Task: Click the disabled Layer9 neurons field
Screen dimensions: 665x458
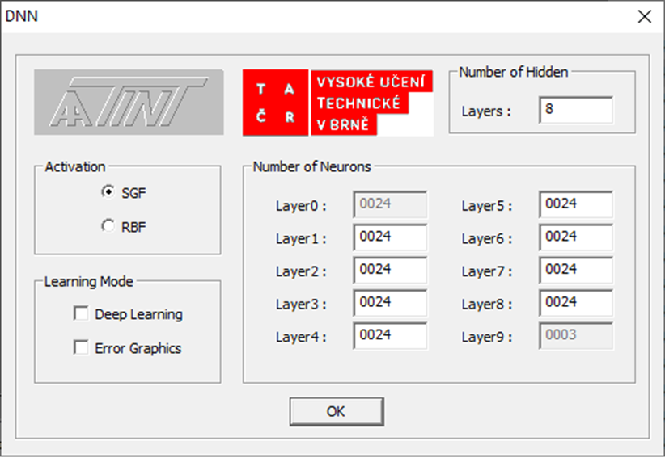Action: point(576,336)
